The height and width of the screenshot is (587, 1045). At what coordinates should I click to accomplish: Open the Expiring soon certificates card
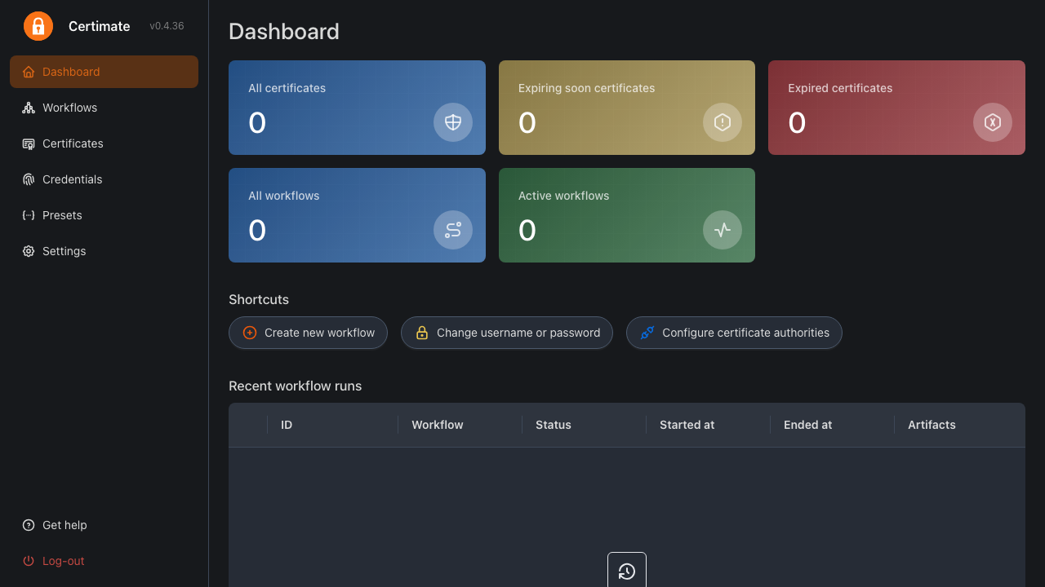(x=627, y=108)
